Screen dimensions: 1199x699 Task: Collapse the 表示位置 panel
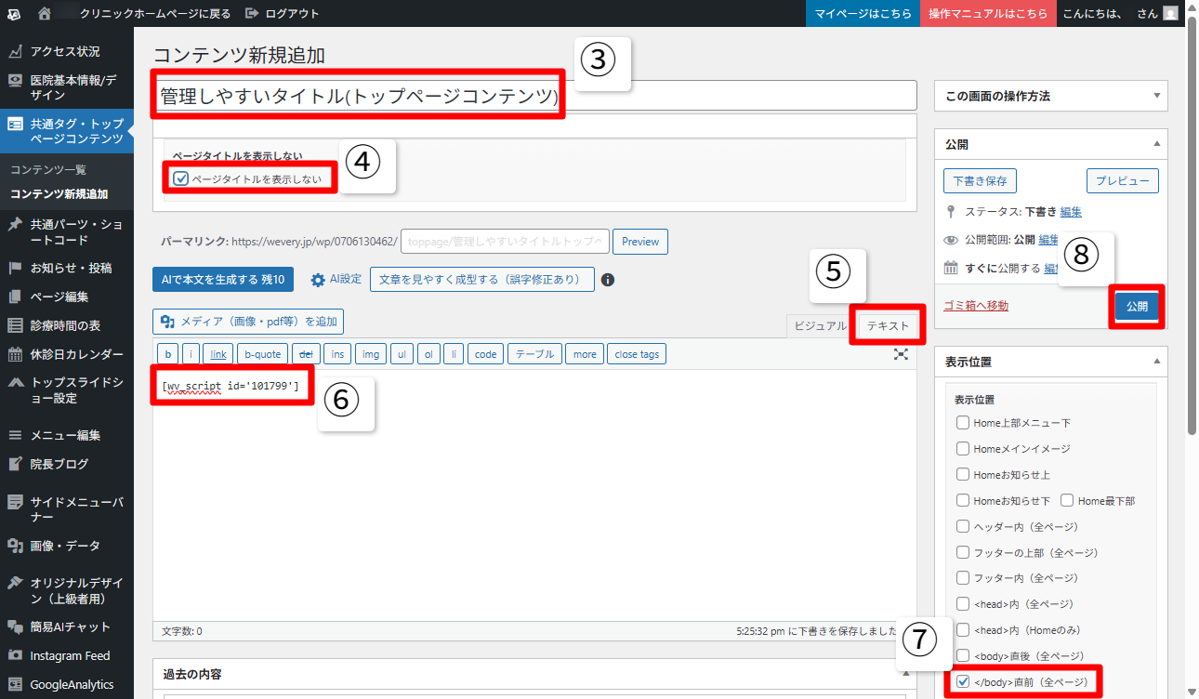coord(1156,362)
